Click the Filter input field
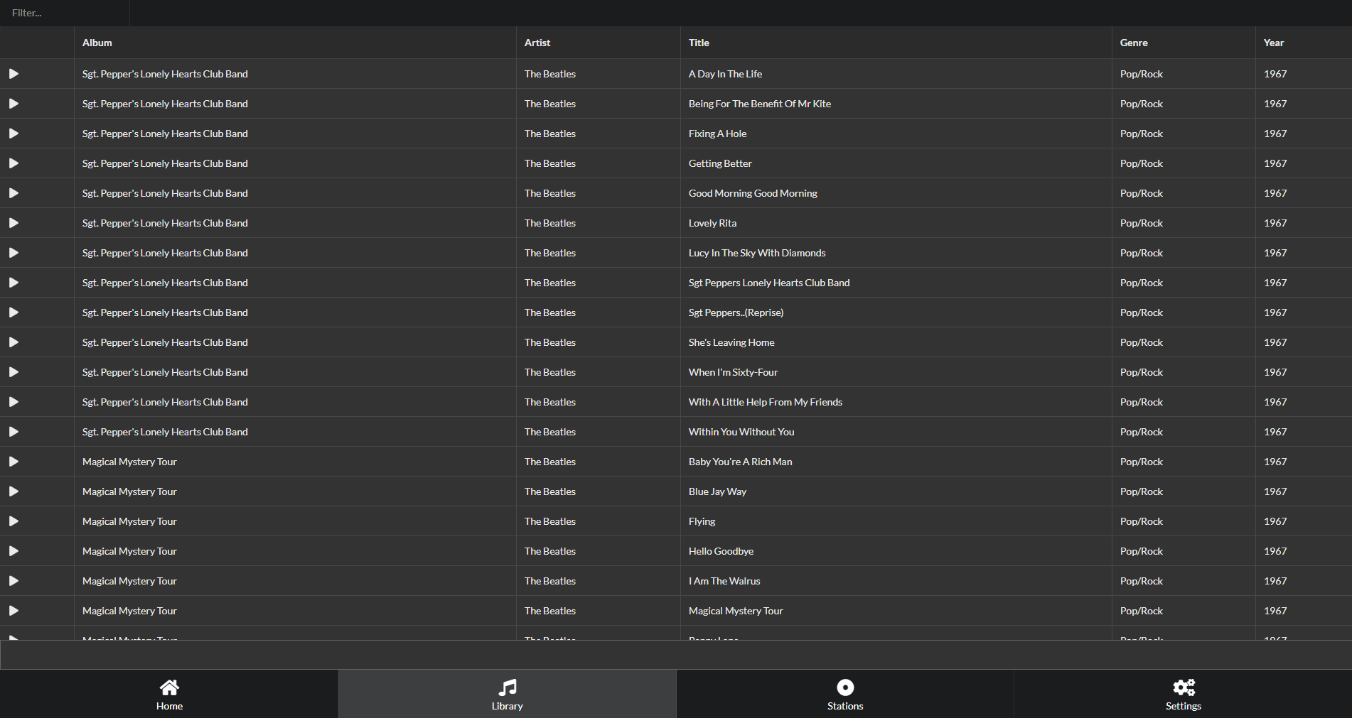The height and width of the screenshot is (718, 1352). pyautogui.click(x=64, y=12)
